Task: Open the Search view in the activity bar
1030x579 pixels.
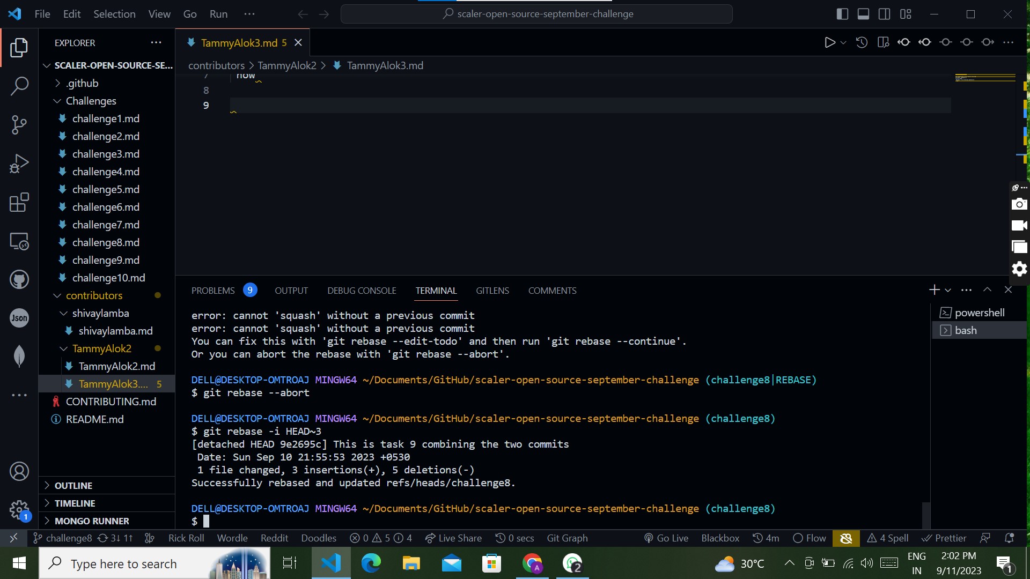Action: [x=19, y=86]
